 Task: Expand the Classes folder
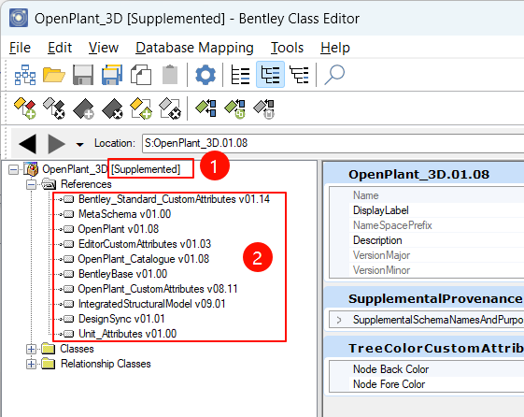click(x=31, y=349)
